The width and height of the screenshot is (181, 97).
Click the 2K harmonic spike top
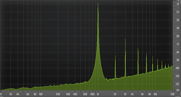click(x=115, y=56)
